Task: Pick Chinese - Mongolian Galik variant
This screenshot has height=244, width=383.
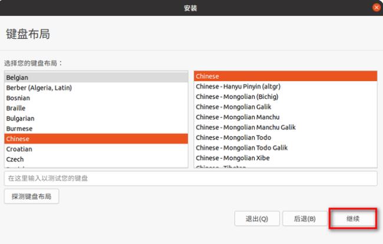Action: click(x=286, y=107)
